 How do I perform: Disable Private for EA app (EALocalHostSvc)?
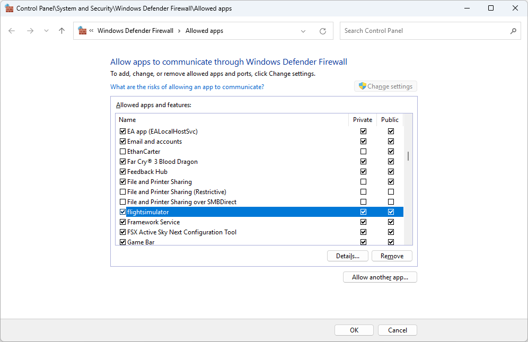pyautogui.click(x=363, y=131)
